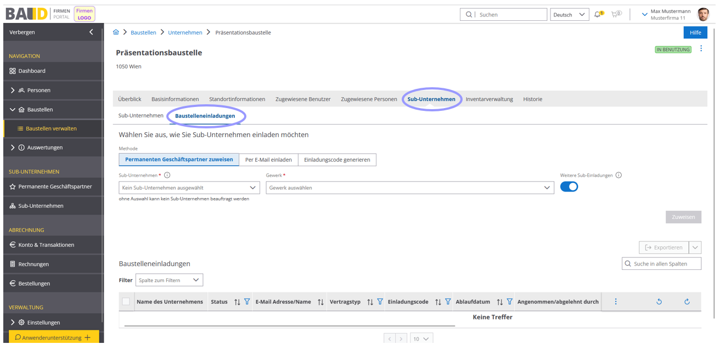
Task: Open the Zugewiesene Benutzer tab
Action: tap(303, 99)
